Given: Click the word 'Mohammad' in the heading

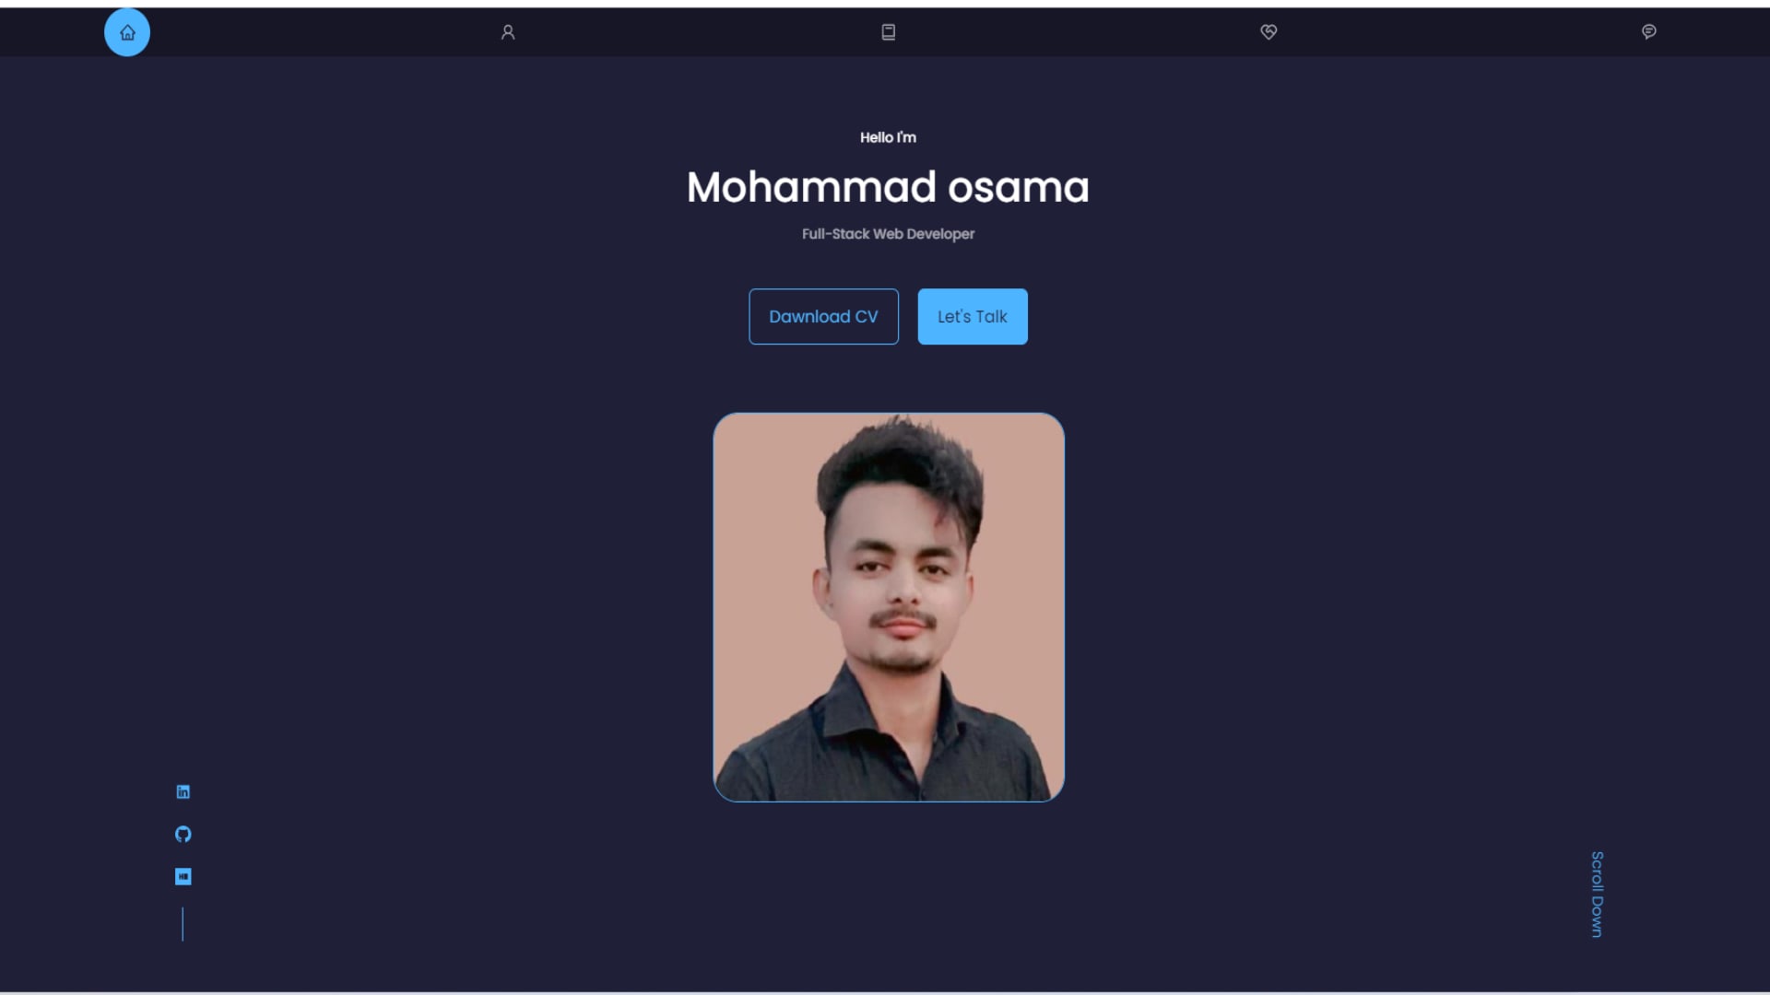Looking at the screenshot, I should 811,187.
